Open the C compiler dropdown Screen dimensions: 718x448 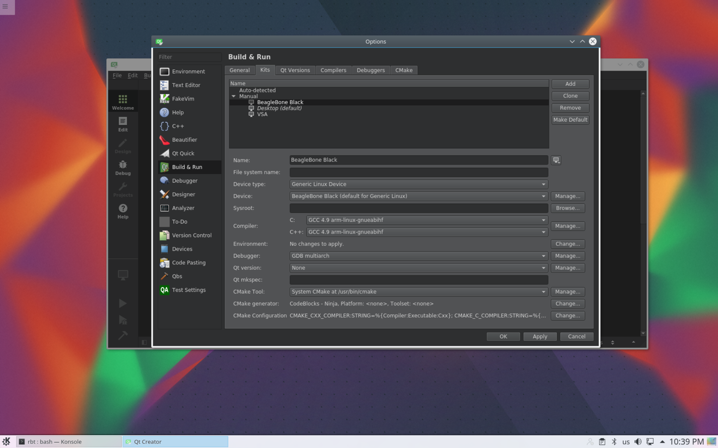(x=427, y=220)
